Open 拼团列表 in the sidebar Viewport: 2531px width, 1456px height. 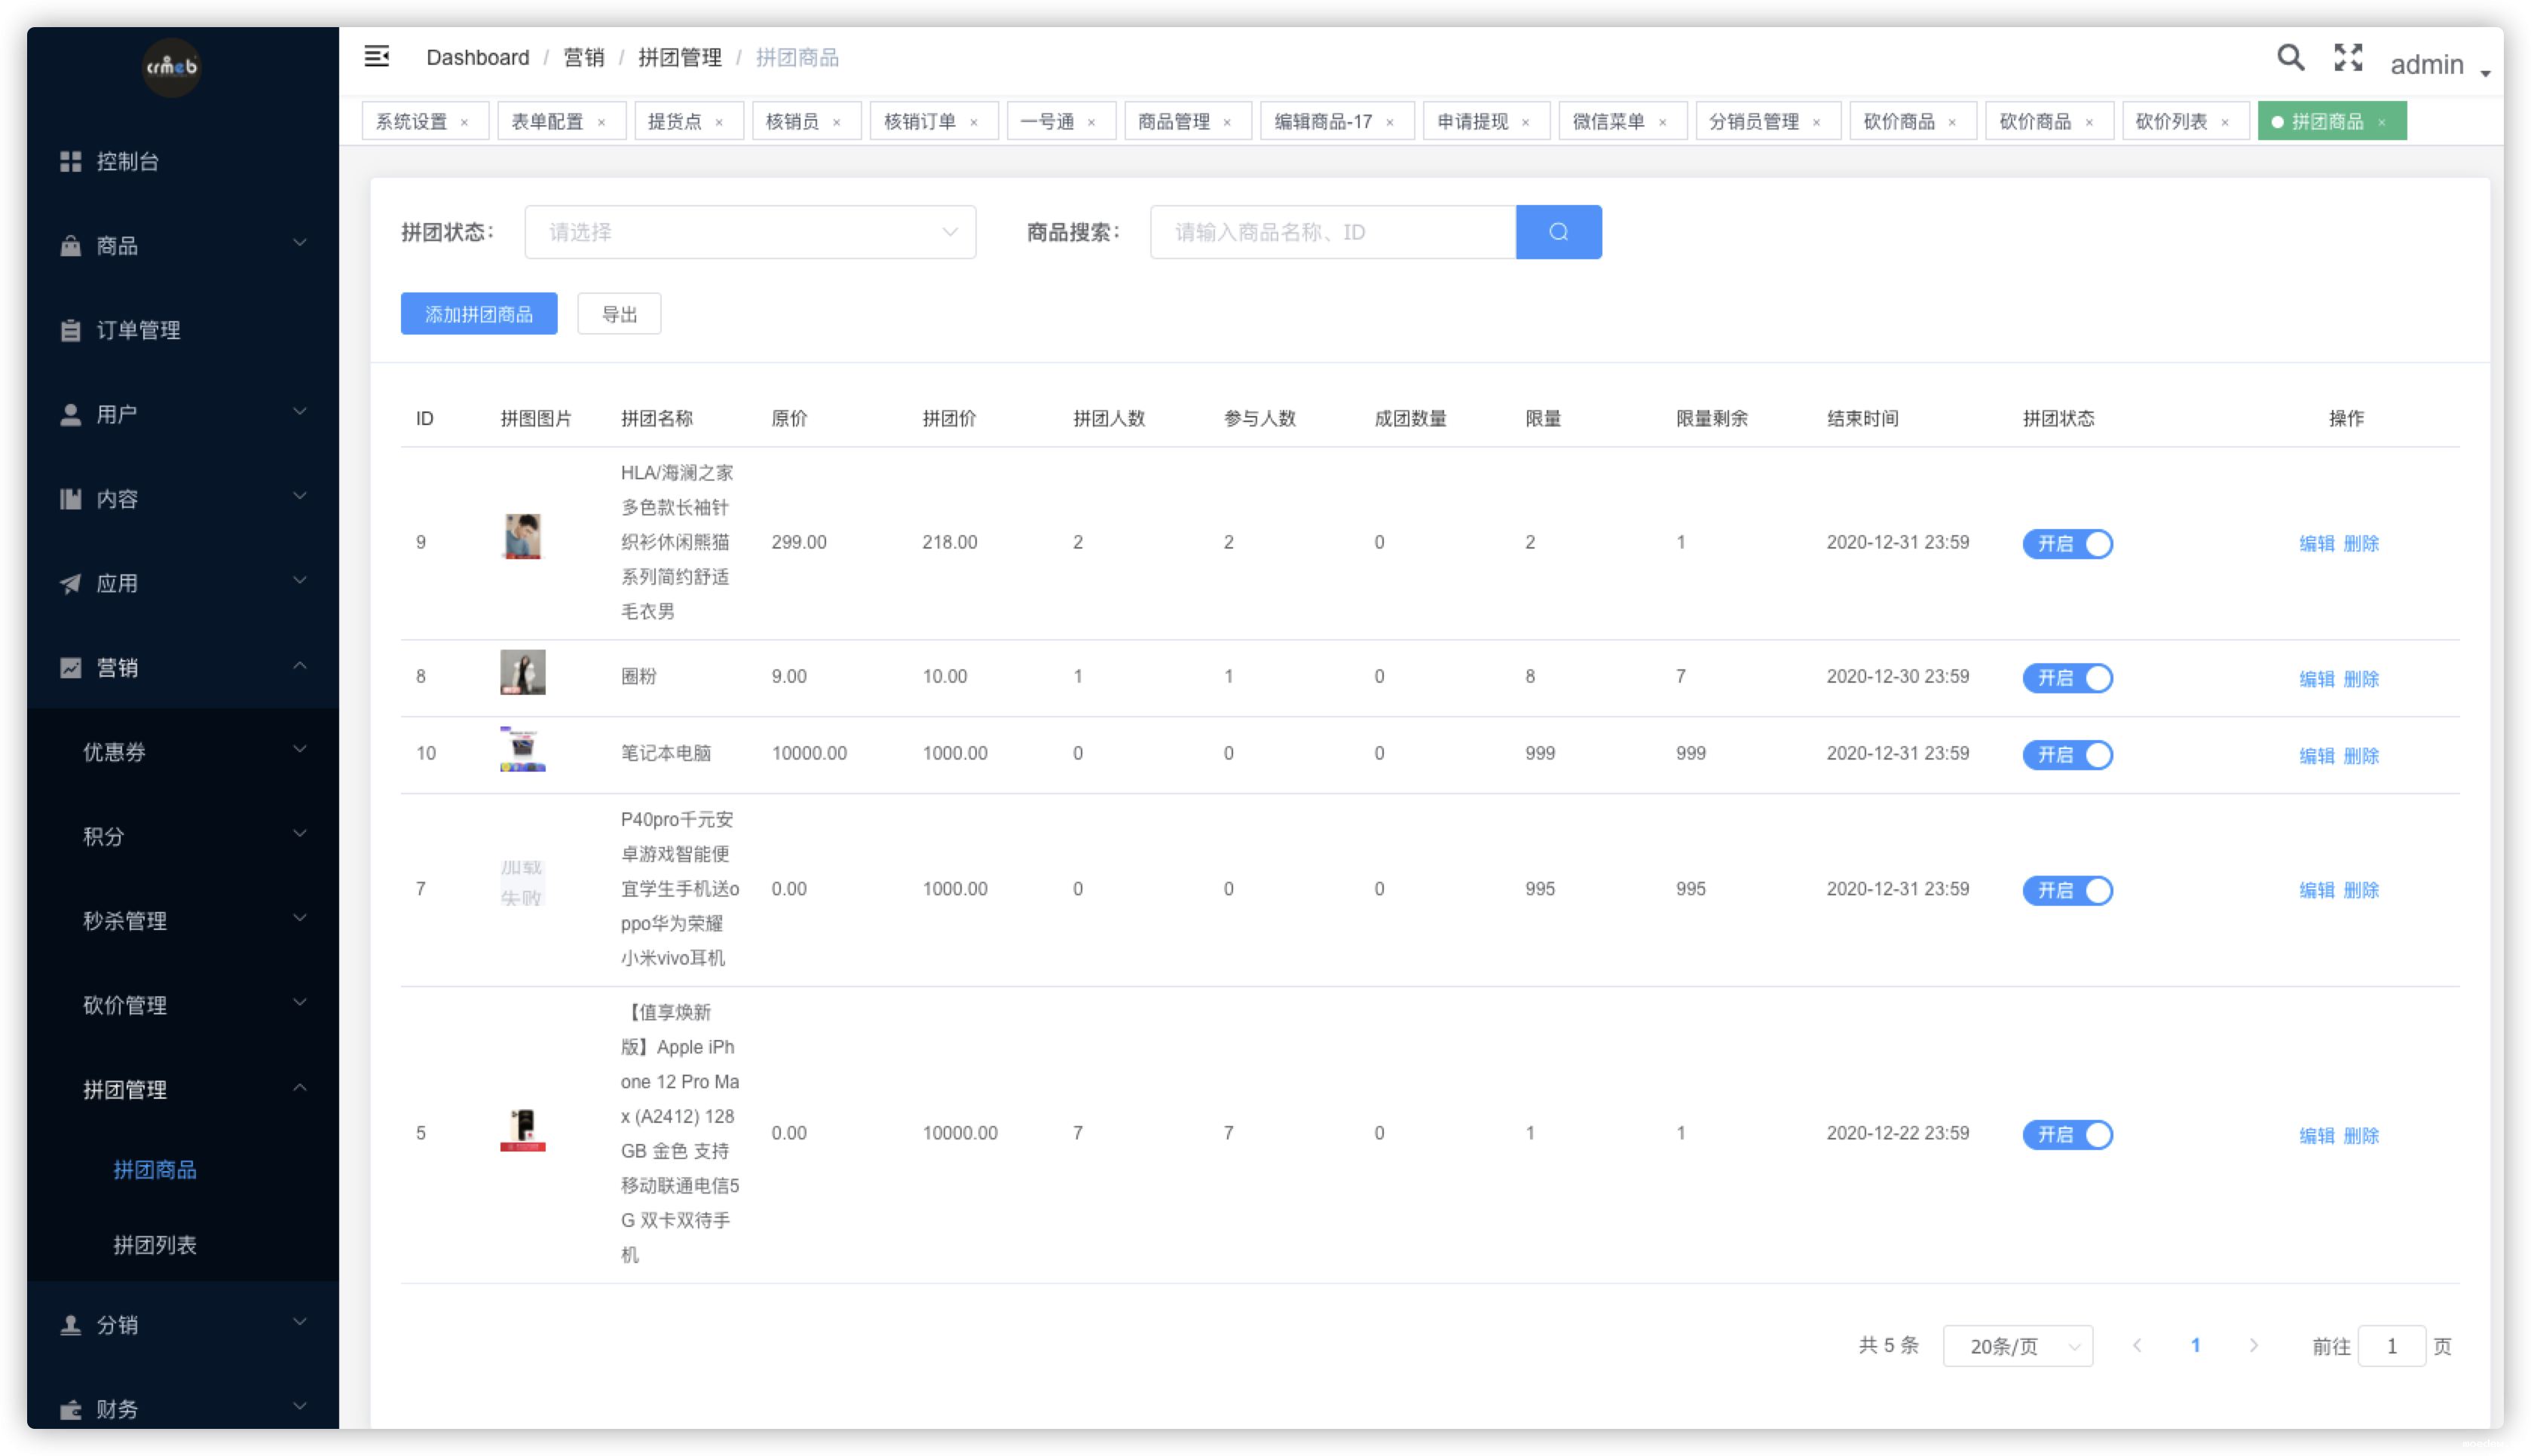point(154,1244)
